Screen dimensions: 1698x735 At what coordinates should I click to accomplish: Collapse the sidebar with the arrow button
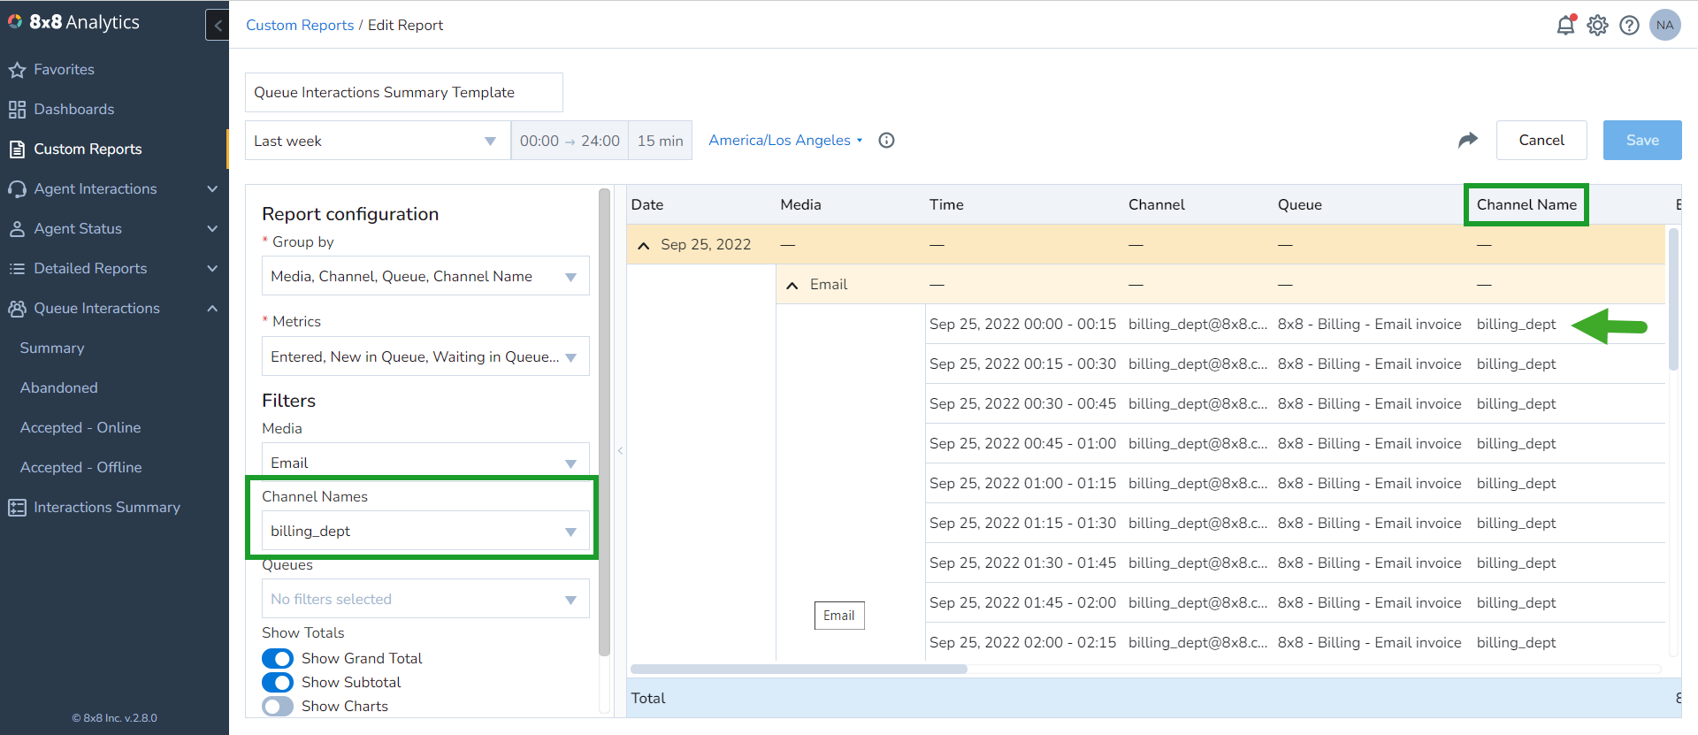coord(218,25)
